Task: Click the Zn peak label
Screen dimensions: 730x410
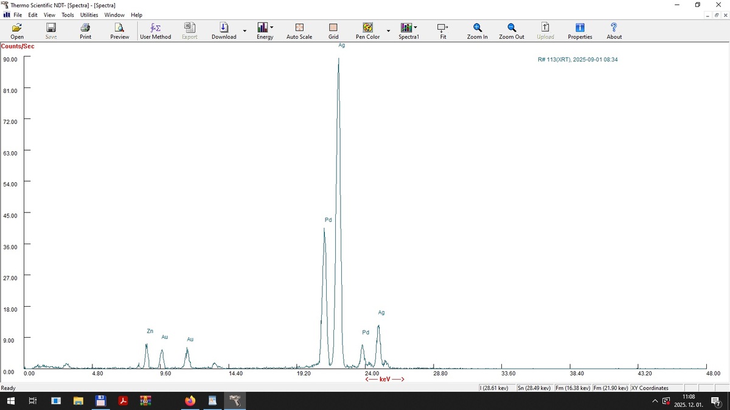Action: tap(150, 331)
